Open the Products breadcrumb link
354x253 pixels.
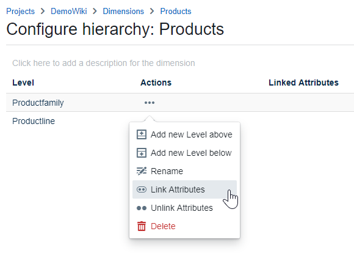coord(176,11)
